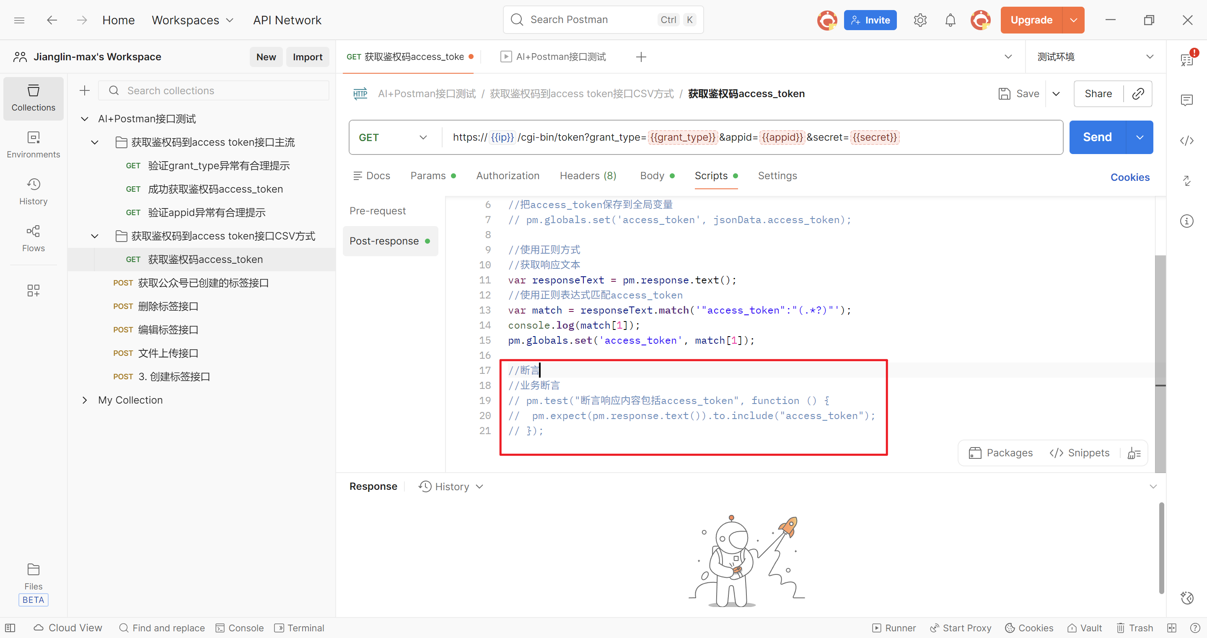Screen dimensions: 1207x638
Task: Open the Send options dropdown arrow
Action: (1140, 137)
